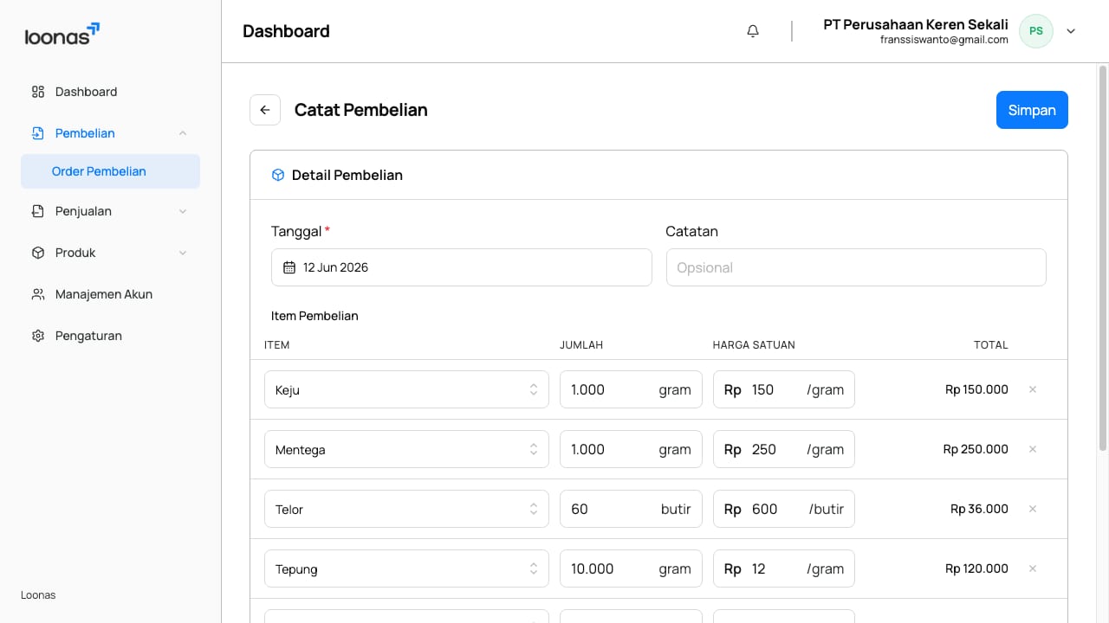Click the HARGA SATUAN column header
The width and height of the screenshot is (1109, 623).
pyautogui.click(x=754, y=344)
